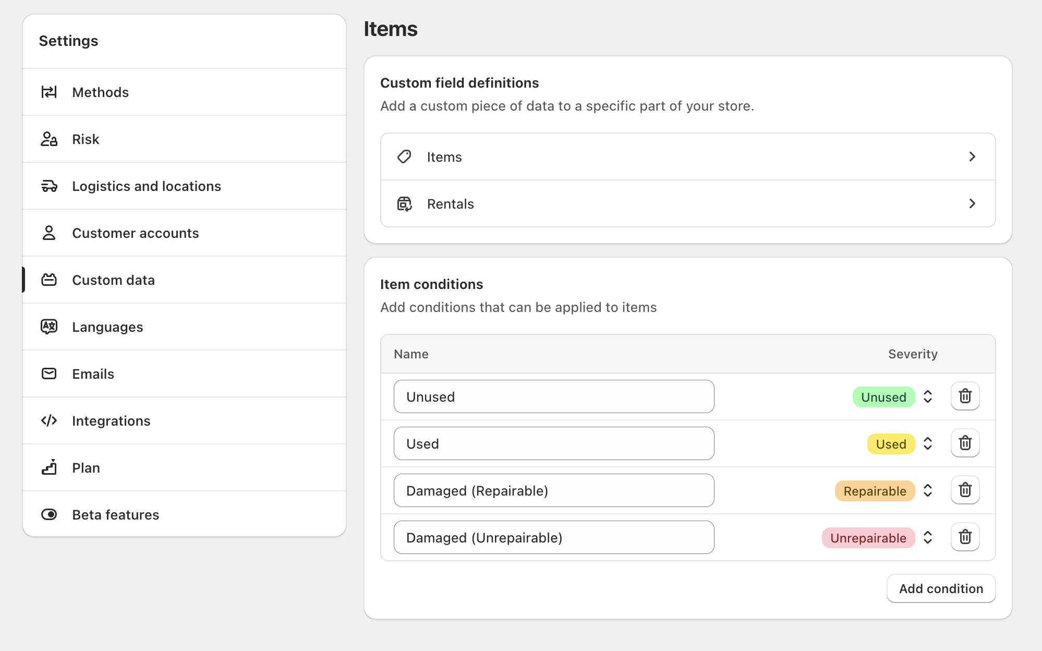Viewport: 1042px width, 651px height.
Task: Click the Damaged (Repairable) name field
Action: 553,491
